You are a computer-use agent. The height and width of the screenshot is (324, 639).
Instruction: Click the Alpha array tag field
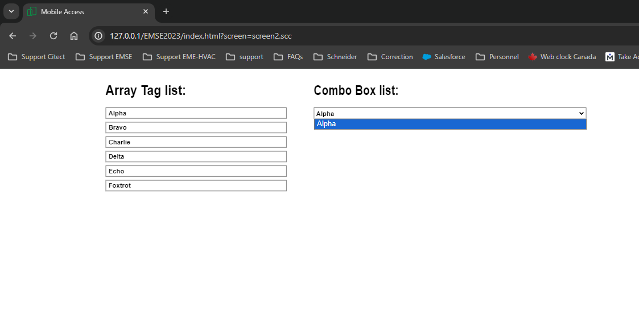coord(196,113)
